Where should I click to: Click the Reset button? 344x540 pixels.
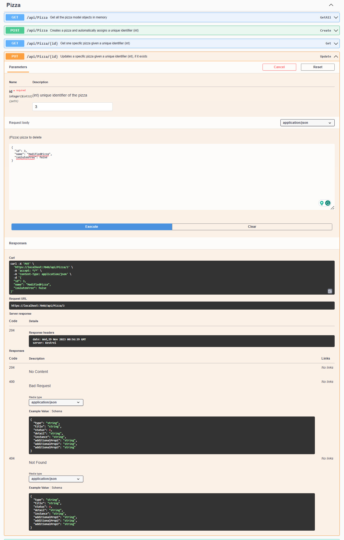click(x=318, y=67)
